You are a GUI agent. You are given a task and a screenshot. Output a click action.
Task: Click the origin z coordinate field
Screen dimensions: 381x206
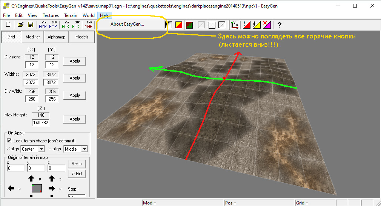point(56,168)
